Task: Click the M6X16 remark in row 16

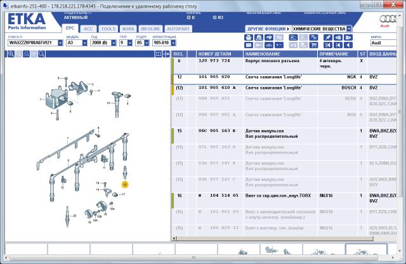Action: [326, 195]
